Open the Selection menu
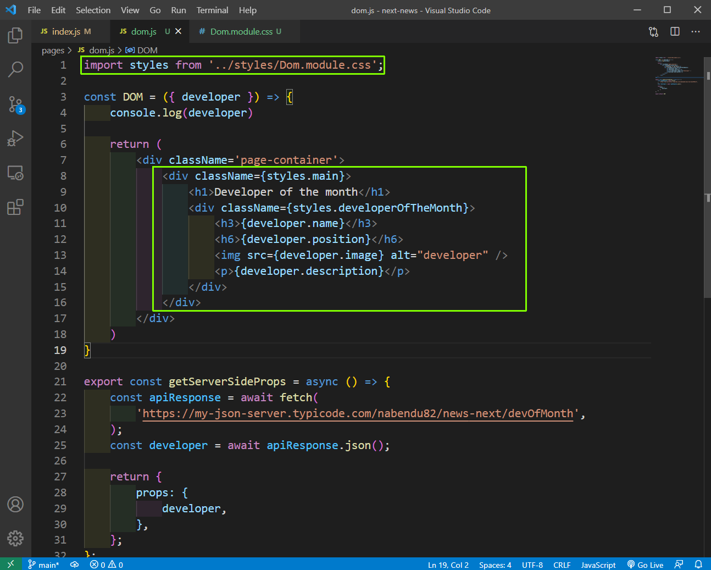This screenshot has width=711, height=570. 93,10
